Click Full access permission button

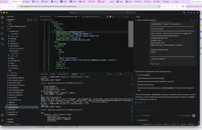click(x=145, y=115)
